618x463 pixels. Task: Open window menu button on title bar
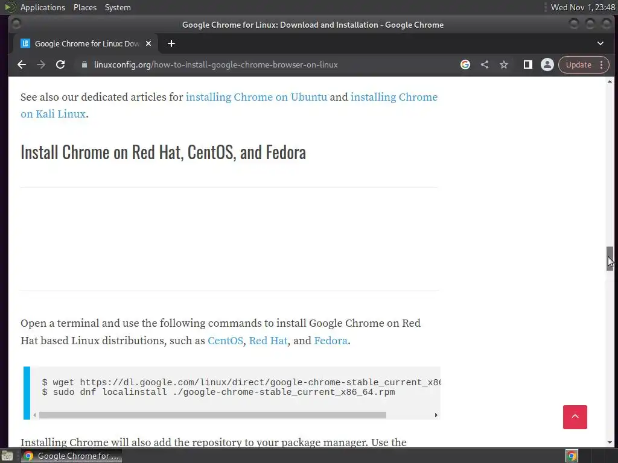coord(16,24)
